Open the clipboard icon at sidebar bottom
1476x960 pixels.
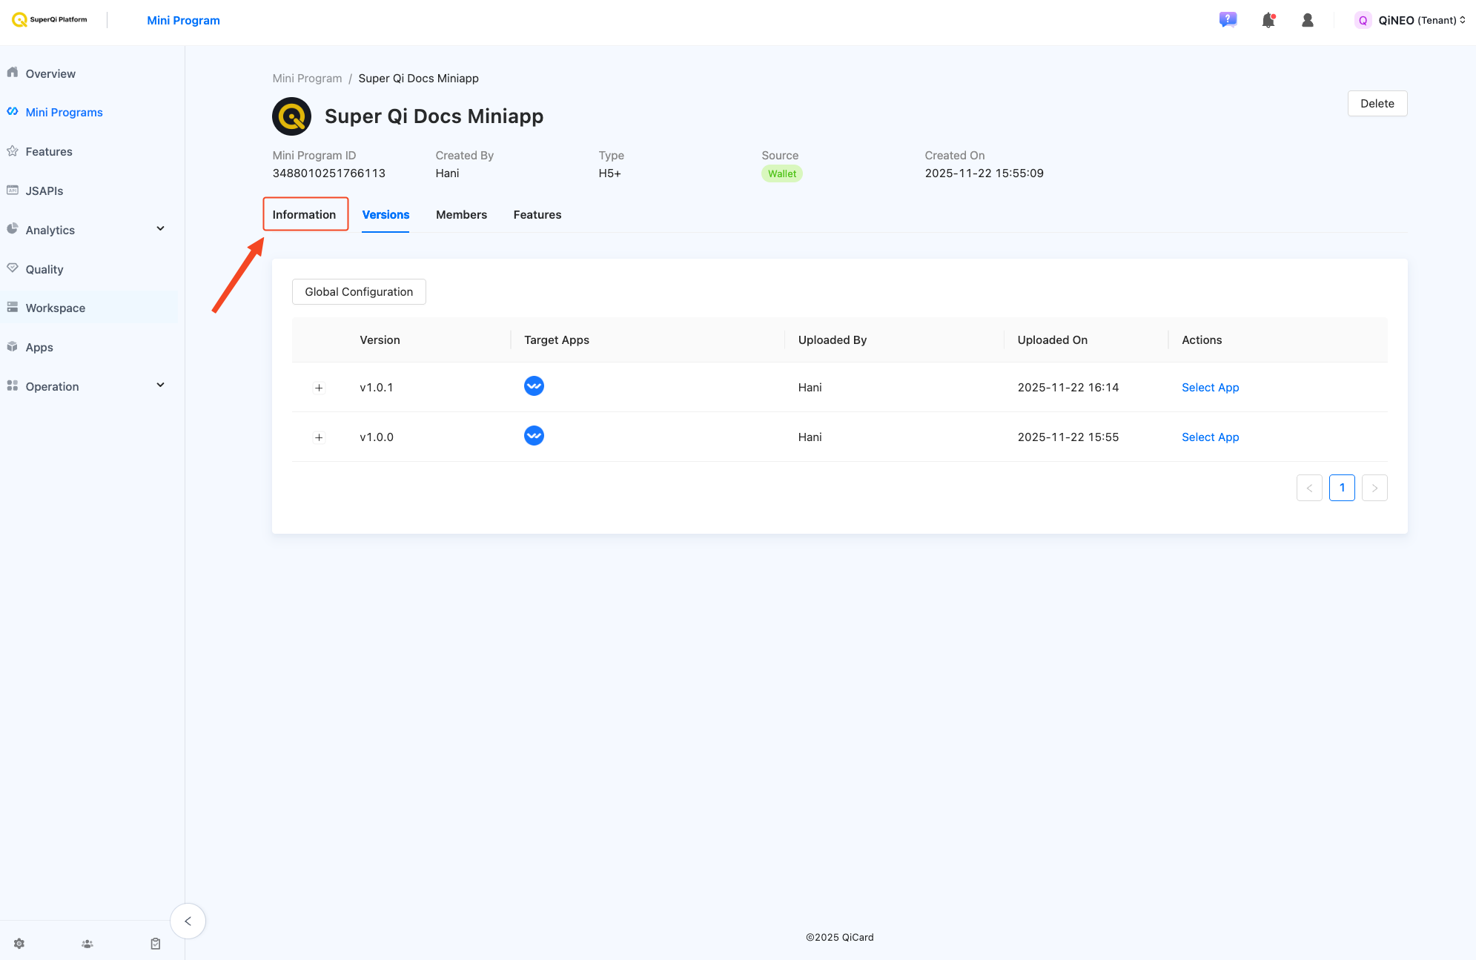(156, 944)
